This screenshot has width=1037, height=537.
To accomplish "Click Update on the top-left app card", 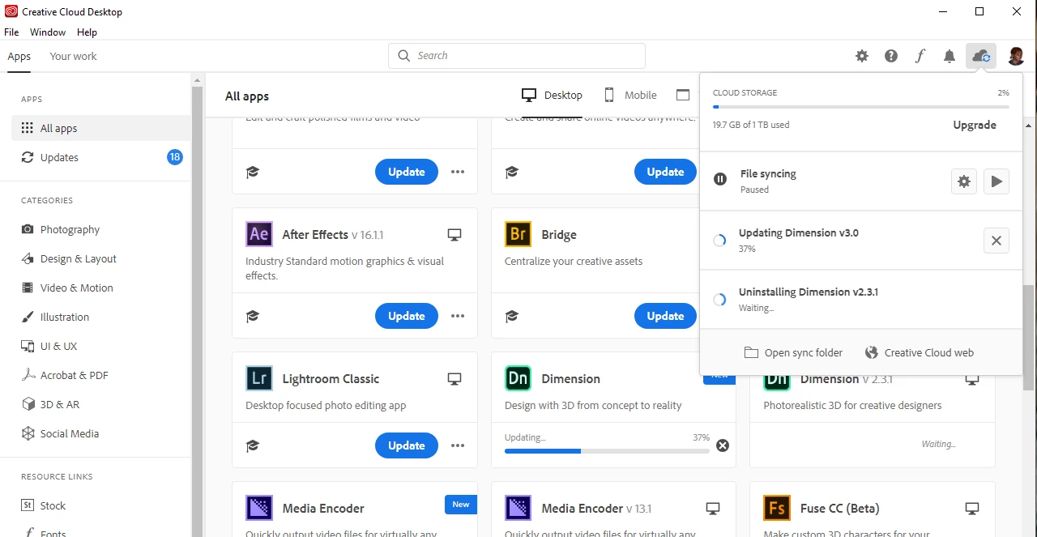I will pos(407,172).
